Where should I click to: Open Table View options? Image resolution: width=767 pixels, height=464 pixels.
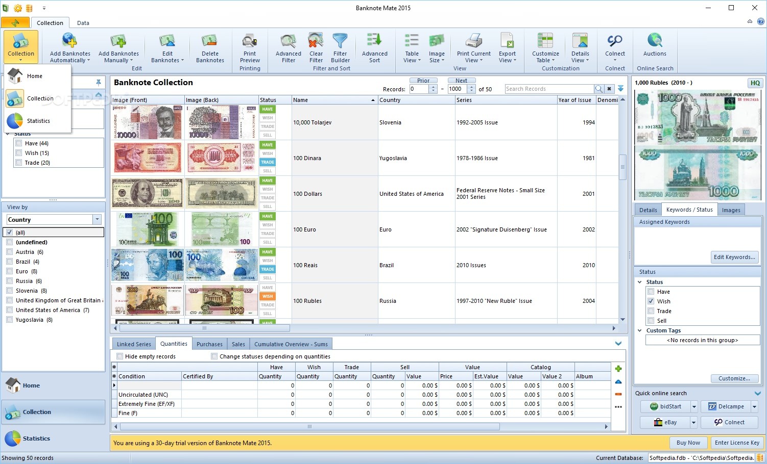tap(412, 48)
